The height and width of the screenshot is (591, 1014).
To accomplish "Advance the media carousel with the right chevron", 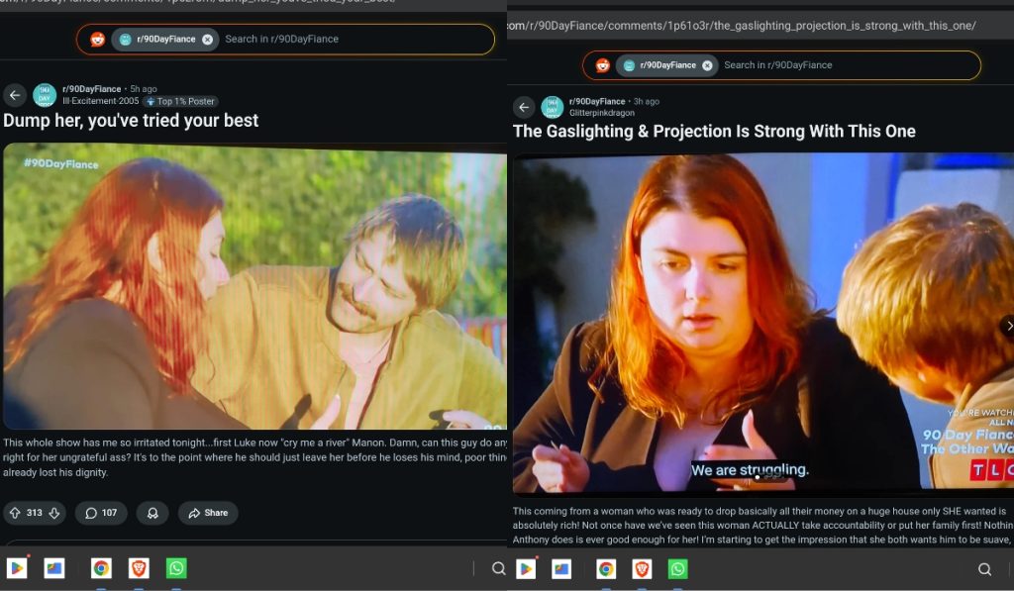I will pyautogui.click(x=1009, y=326).
